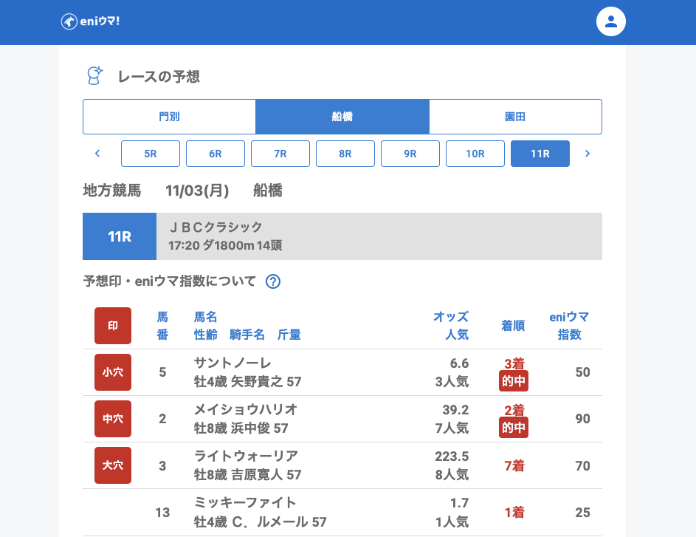The width and height of the screenshot is (696, 537).
Task: Select the 船橋 racecourse tab
Action: [x=342, y=117]
